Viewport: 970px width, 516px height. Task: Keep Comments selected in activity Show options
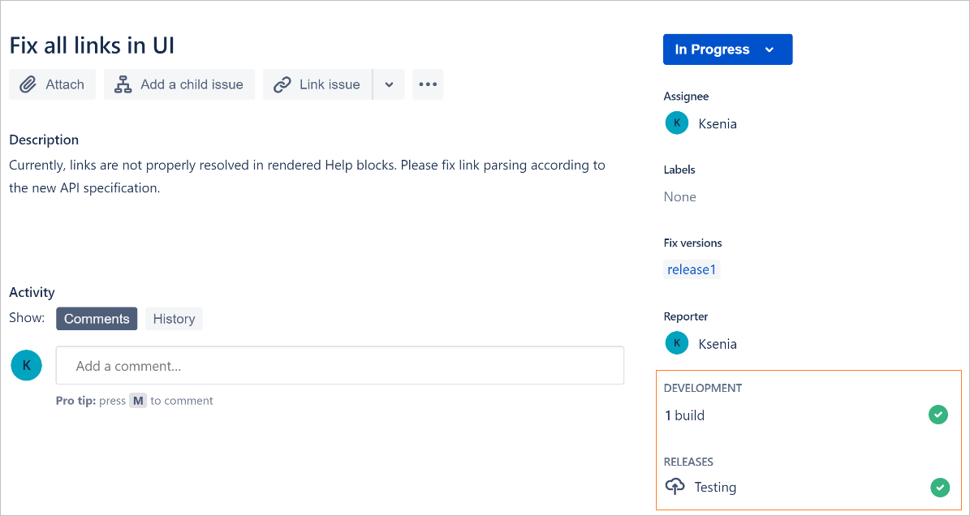click(x=96, y=318)
